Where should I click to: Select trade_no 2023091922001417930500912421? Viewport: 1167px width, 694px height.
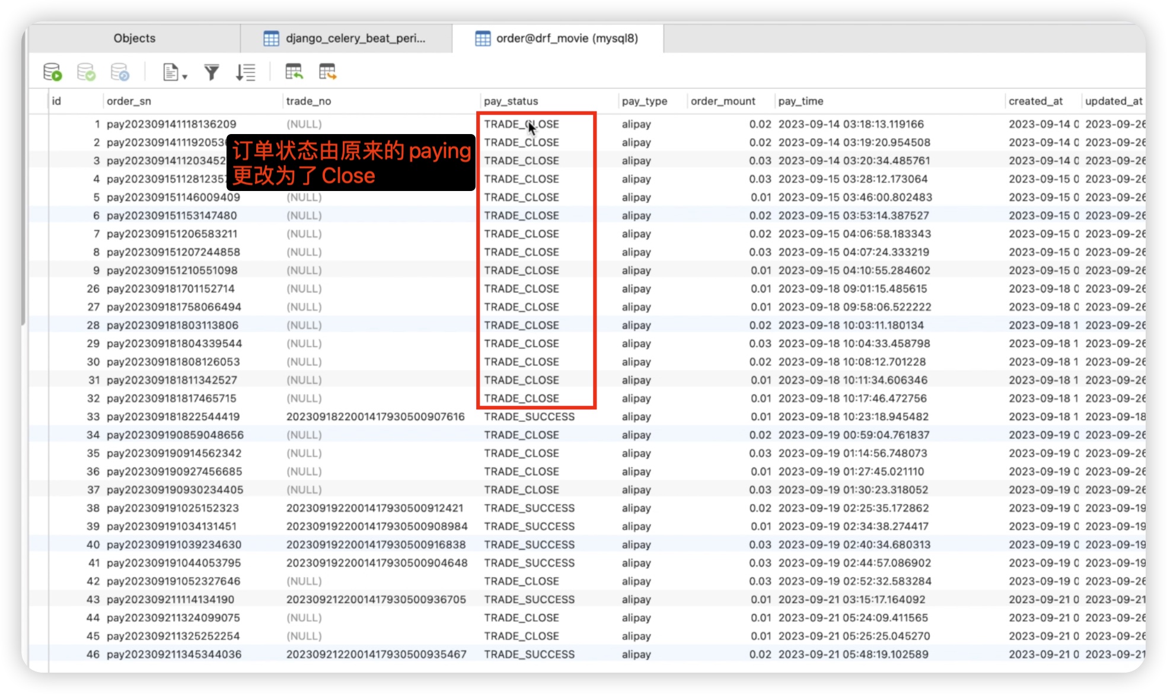point(375,508)
